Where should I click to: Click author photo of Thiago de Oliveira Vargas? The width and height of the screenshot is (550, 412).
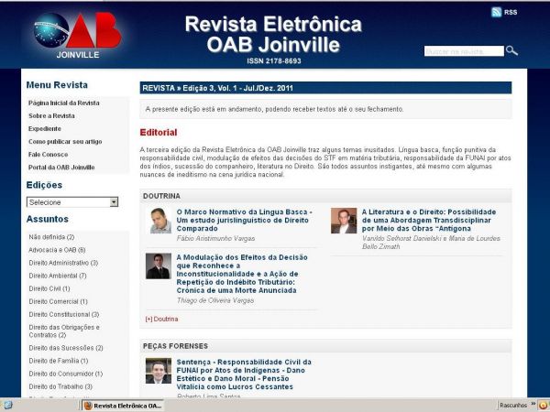coord(159,266)
